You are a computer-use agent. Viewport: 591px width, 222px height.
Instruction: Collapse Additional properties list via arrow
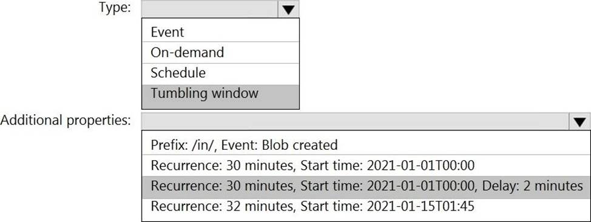click(579, 121)
